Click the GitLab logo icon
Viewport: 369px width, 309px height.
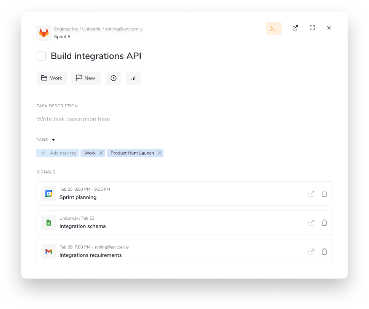click(x=43, y=33)
